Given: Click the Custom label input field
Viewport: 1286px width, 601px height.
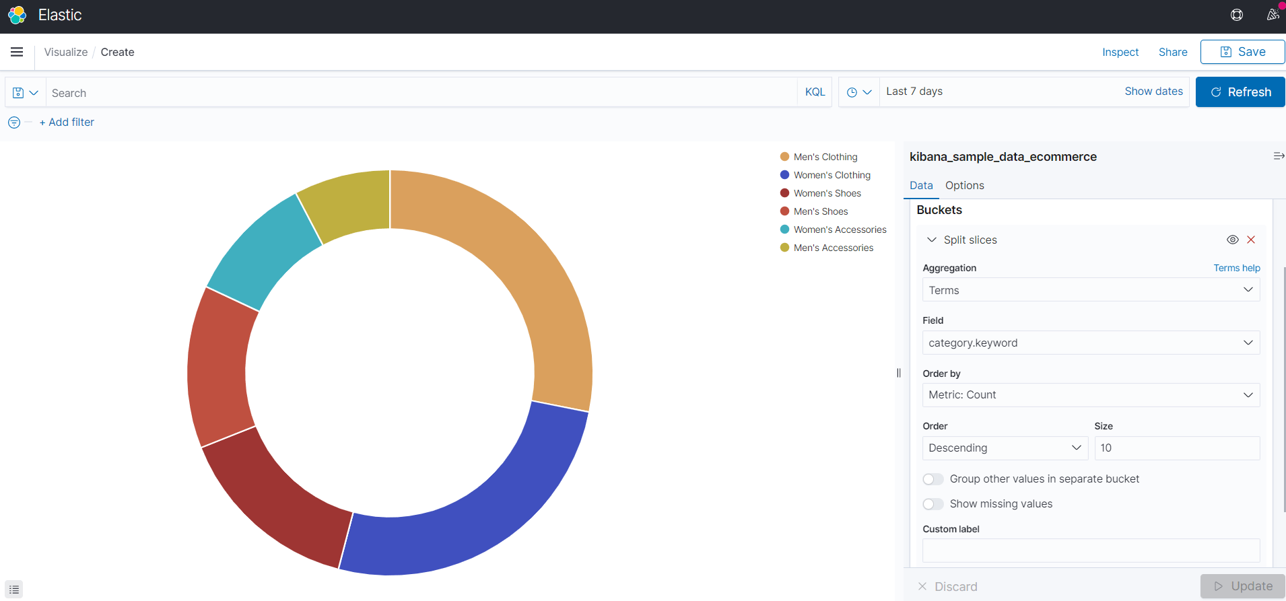Looking at the screenshot, I should click(x=1091, y=551).
